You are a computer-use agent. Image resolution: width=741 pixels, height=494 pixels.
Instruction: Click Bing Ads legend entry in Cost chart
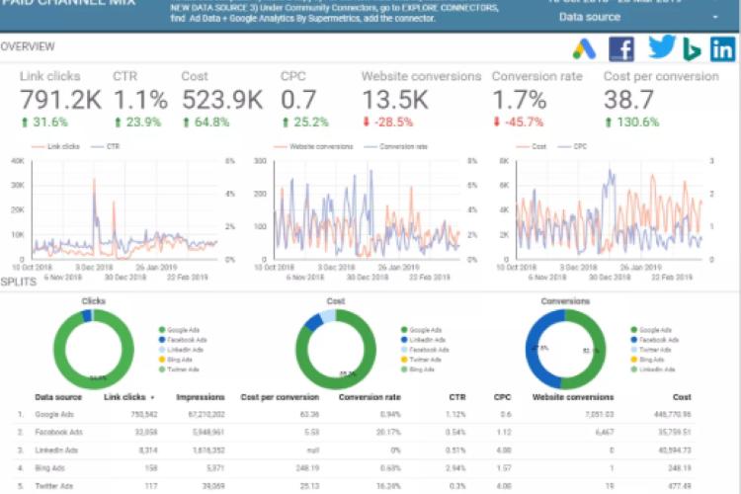417,370
